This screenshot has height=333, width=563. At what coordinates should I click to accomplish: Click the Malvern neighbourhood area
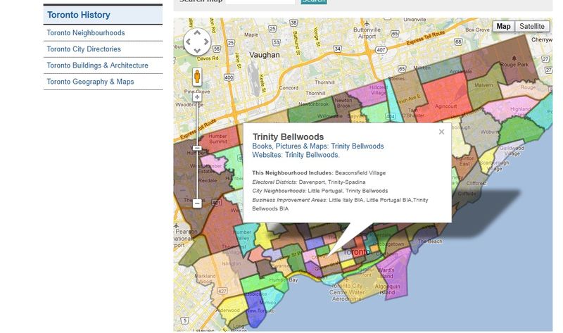tap(483, 85)
